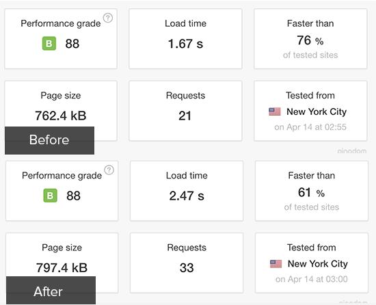The width and height of the screenshot is (376, 305).
Task: Click the green B grade badge in the Before results
Action: (49, 43)
